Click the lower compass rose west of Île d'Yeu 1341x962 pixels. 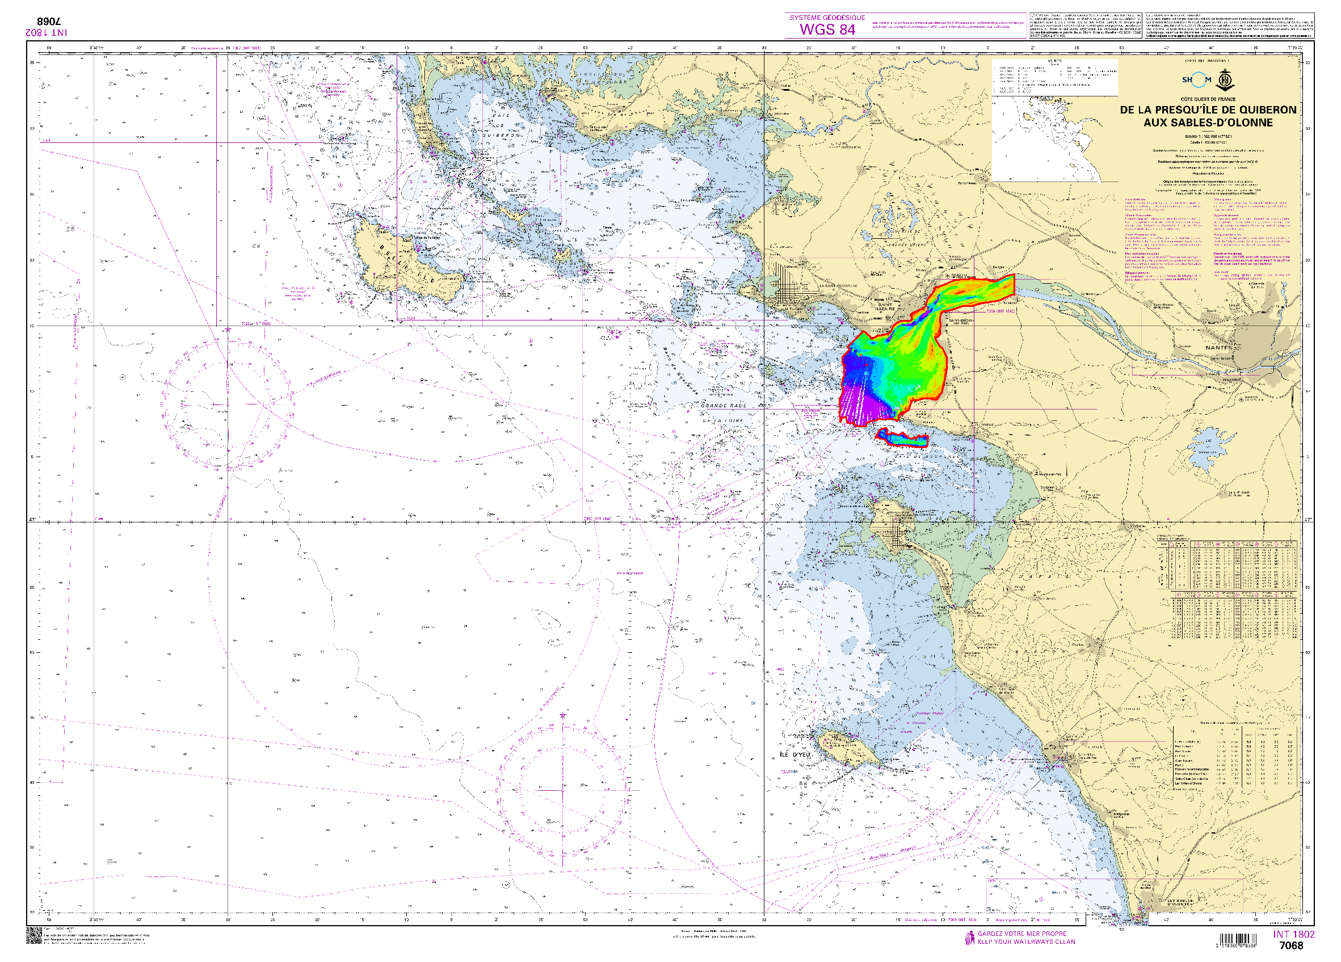[x=562, y=790]
